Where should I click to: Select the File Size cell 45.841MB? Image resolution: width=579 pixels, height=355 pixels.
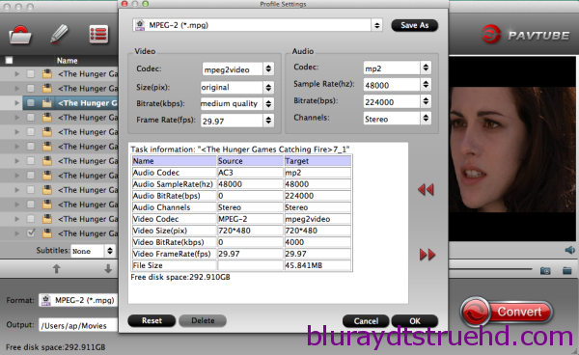(317, 265)
